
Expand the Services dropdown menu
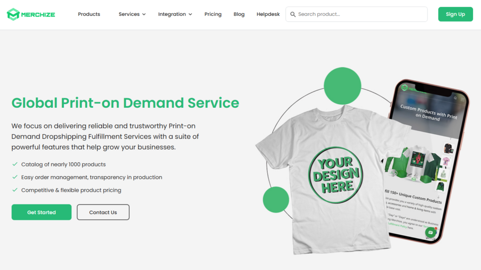(x=132, y=15)
